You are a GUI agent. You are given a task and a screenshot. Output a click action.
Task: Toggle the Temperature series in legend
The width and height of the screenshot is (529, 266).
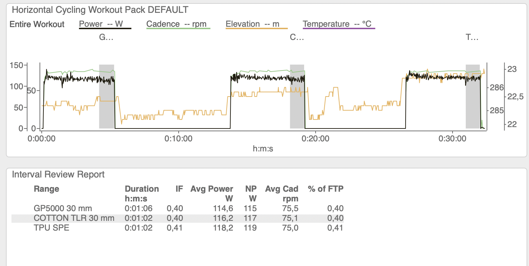coord(339,24)
